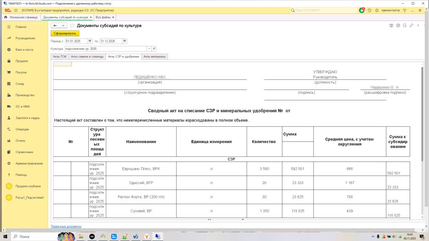Open Производство section

(x=25, y=95)
